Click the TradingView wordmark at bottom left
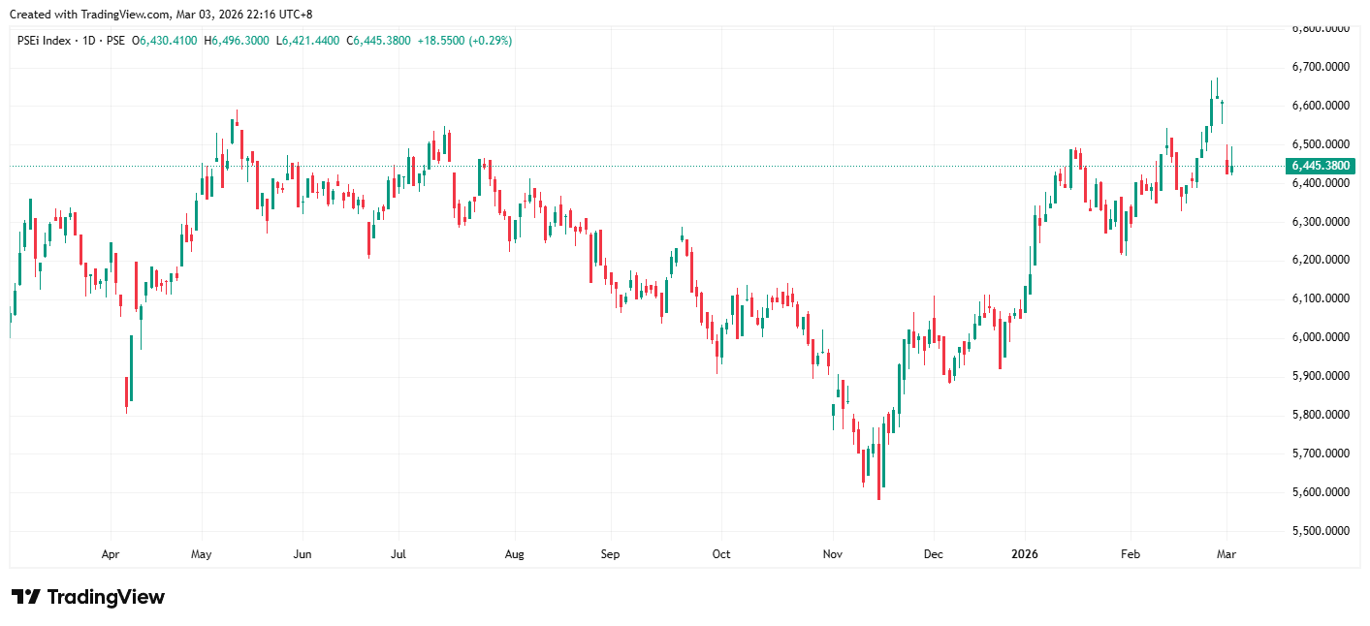1370x626 pixels. [x=106, y=597]
